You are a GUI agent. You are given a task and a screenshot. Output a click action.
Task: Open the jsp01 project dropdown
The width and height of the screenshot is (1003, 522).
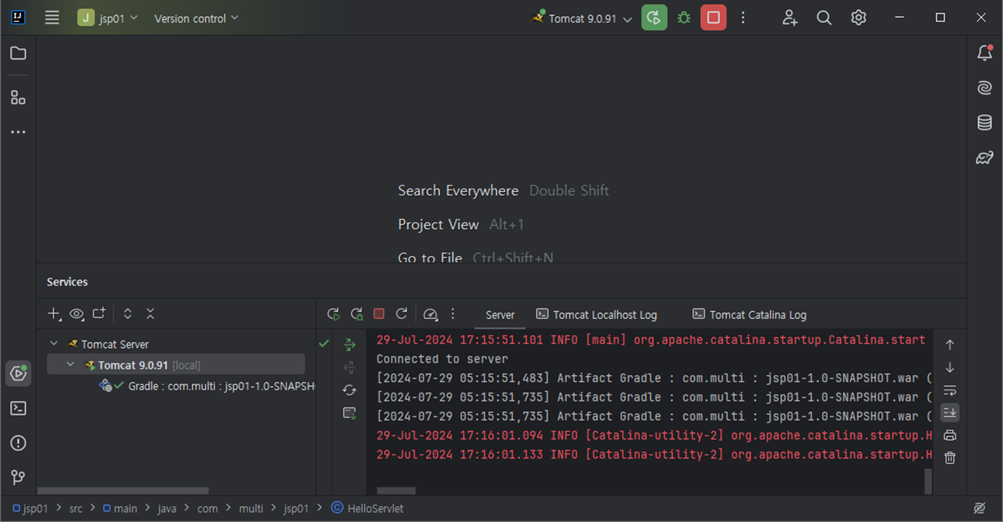(x=107, y=18)
